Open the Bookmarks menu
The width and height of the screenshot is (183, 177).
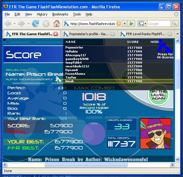tap(60, 14)
